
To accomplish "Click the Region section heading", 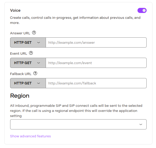I will tap(20, 96).
